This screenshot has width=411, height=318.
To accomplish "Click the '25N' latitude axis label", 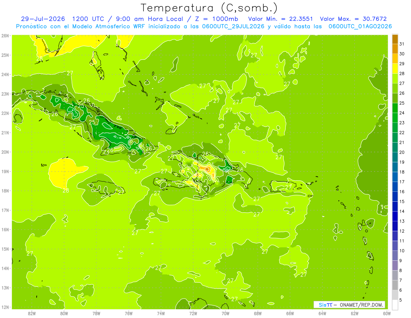I will 5,55.
